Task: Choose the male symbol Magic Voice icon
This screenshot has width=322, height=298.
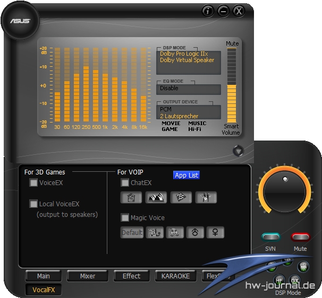Action: (195, 232)
